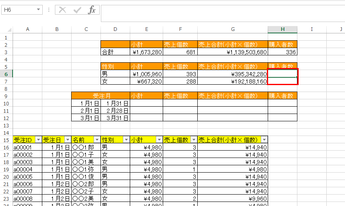
Task: Click the Name Box showing H6
Action: click(18, 10)
